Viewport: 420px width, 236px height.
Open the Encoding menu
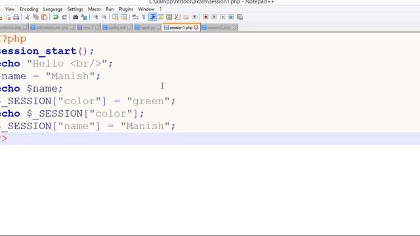(29, 9)
